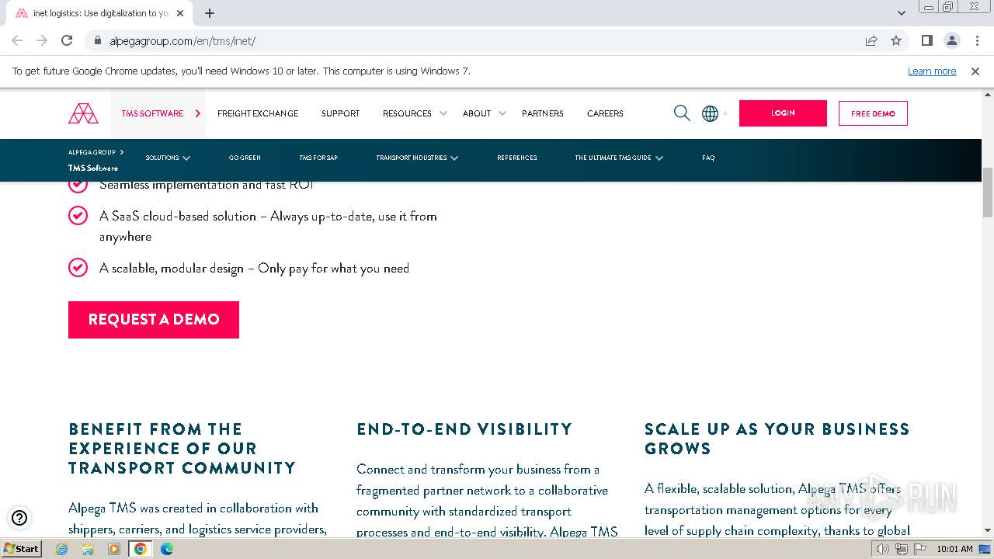The image size is (994, 559).
Task: Click the help question mark icon
Action: click(x=19, y=518)
